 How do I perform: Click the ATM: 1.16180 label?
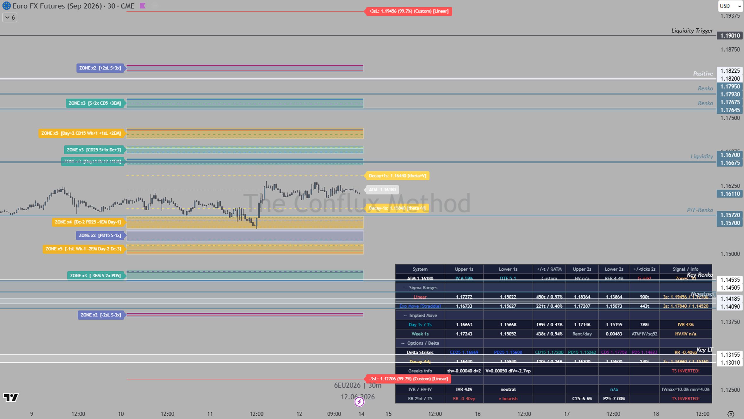tap(382, 190)
